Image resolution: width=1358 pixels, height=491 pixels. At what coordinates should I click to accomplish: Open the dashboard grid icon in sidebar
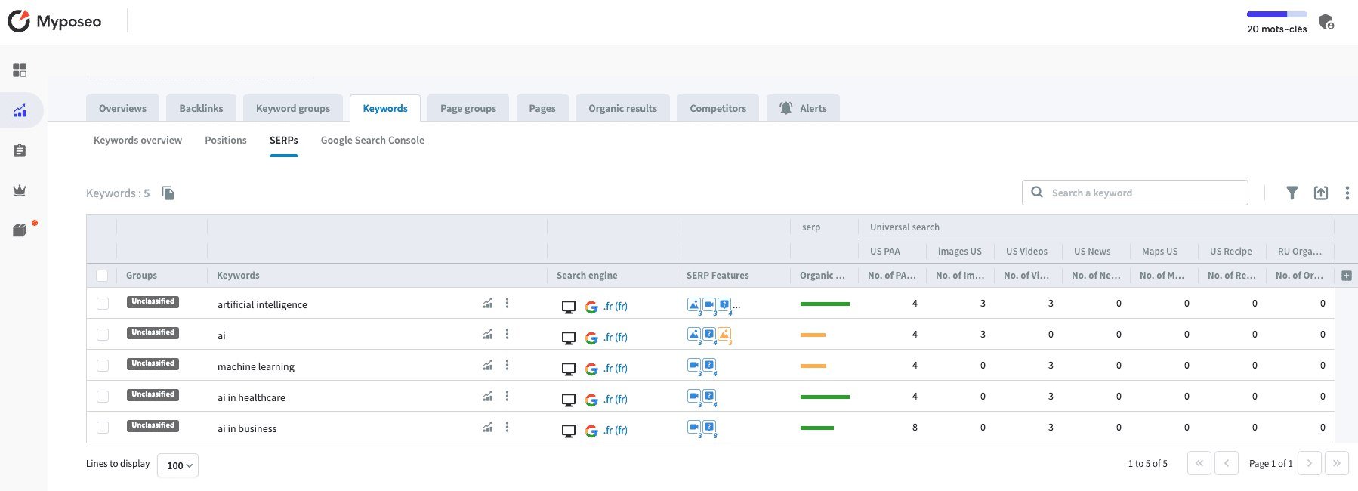pyautogui.click(x=20, y=70)
